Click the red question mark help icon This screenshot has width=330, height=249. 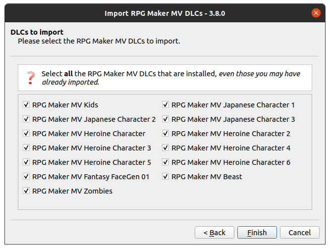(31, 78)
